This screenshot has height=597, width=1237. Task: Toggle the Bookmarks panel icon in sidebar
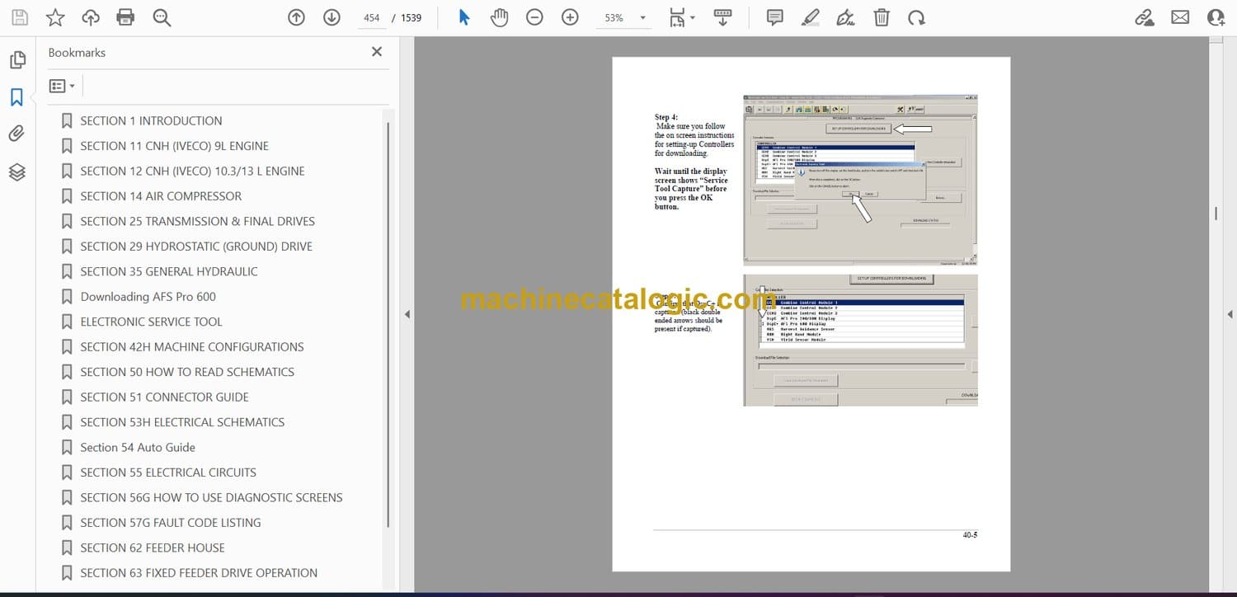(16, 97)
